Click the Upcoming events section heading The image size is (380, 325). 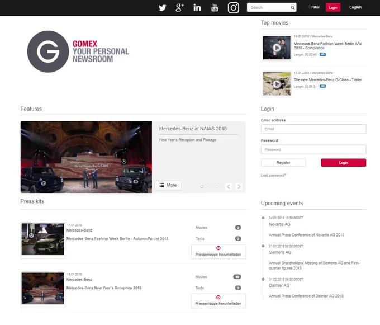pos(282,203)
